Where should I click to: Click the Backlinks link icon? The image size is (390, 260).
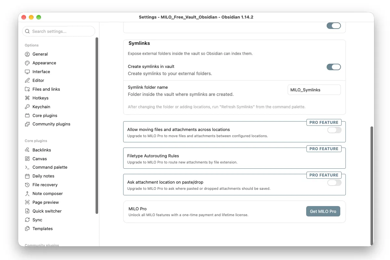[27, 150]
